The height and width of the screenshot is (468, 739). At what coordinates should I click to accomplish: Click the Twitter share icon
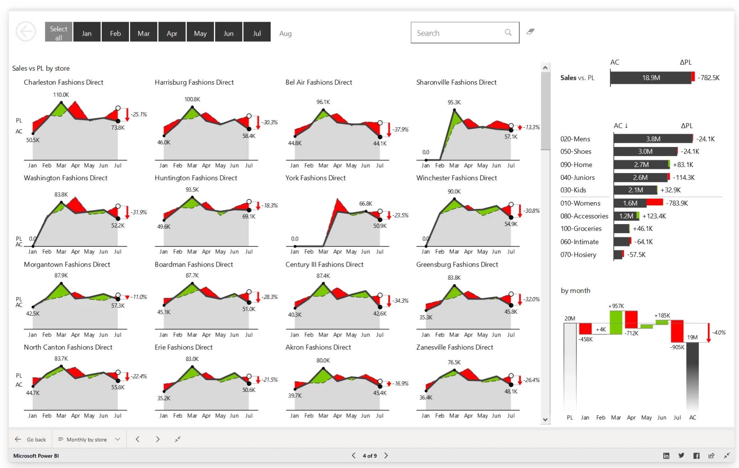tap(681, 456)
